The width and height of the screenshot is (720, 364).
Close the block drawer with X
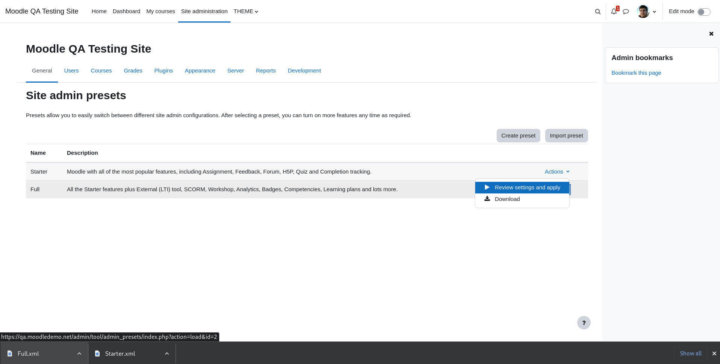tap(711, 34)
